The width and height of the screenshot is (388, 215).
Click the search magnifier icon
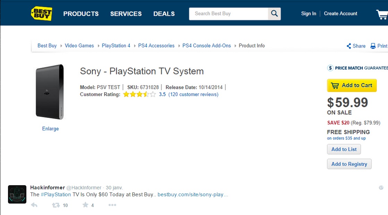274,14
